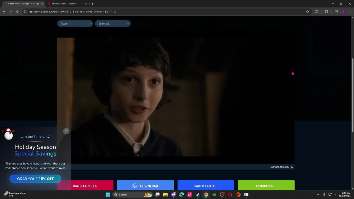
Task: Open a new browser tab
Action: pyautogui.click(x=92, y=4)
